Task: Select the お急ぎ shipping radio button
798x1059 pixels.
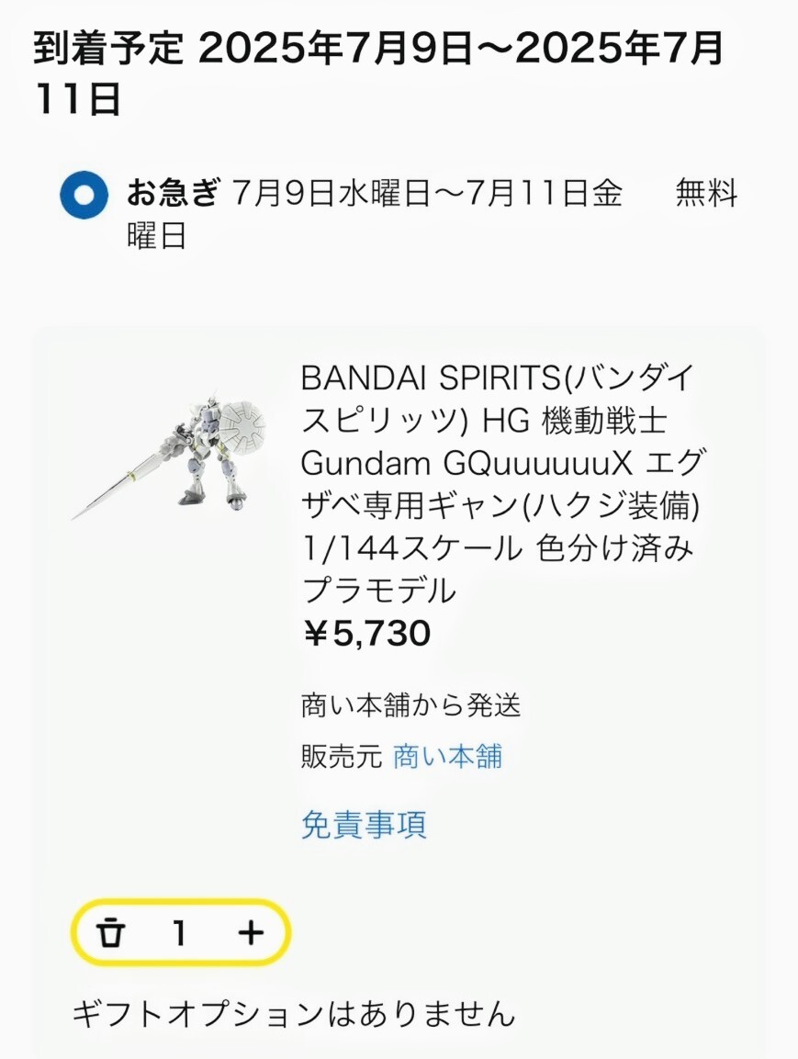Action: (x=84, y=196)
